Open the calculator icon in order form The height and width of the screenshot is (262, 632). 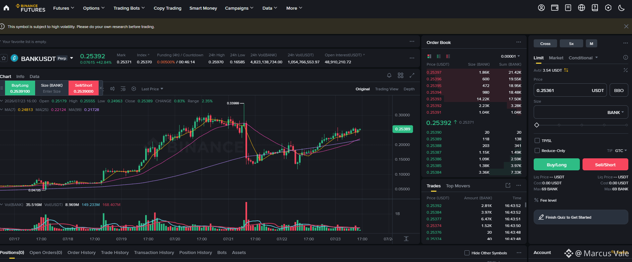coord(626,70)
